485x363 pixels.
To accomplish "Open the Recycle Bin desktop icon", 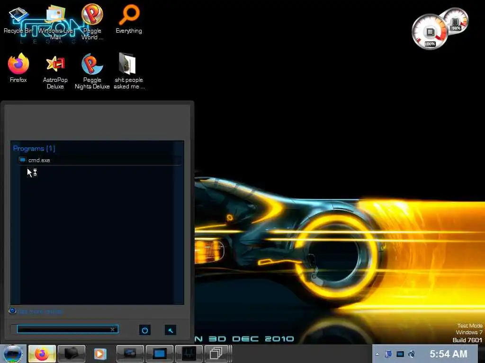I will (18, 19).
